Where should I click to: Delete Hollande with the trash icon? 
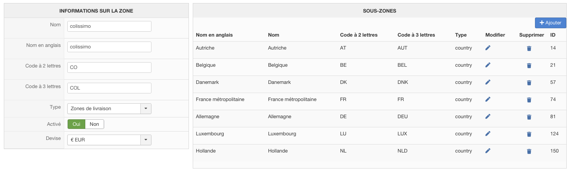click(x=529, y=151)
